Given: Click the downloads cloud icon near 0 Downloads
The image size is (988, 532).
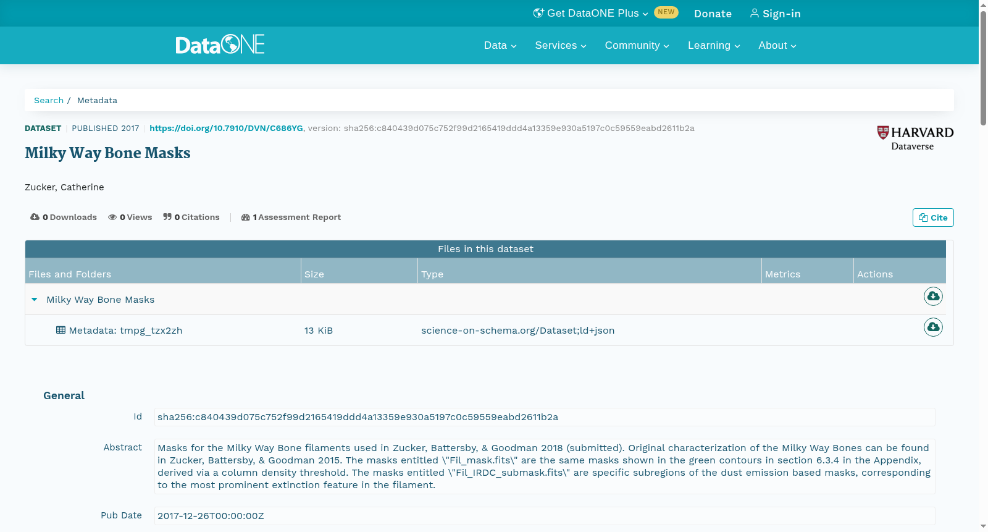Looking at the screenshot, I should (35, 217).
